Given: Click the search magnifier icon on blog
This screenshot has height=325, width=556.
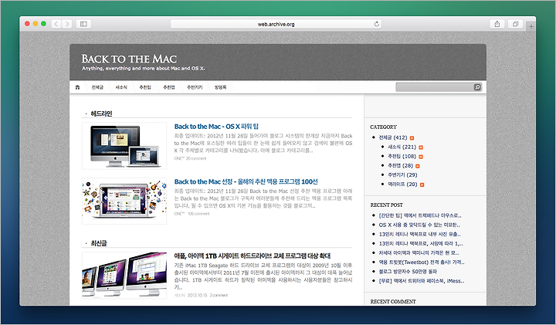Looking at the screenshot, I should [477, 87].
